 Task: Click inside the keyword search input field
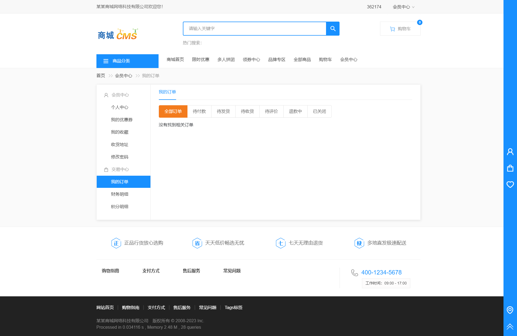(254, 28)
